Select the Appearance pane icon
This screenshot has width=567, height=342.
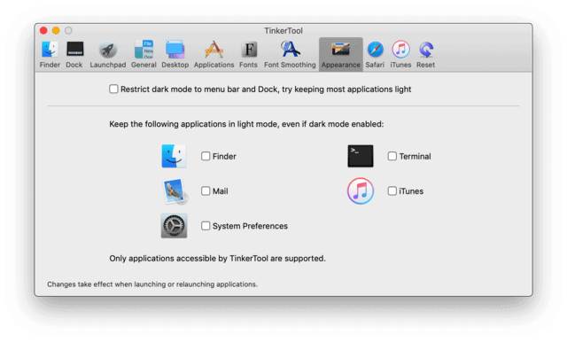coord(340,54)
